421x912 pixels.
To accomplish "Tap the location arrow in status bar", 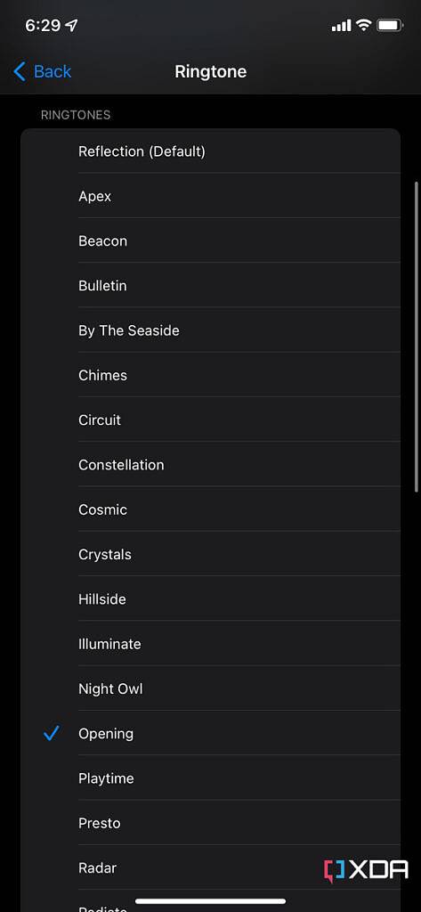I will tap(71, 26).
